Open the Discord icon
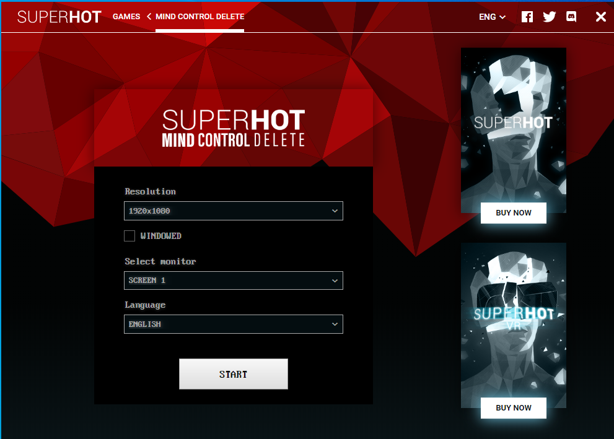 tap(571, 17)
